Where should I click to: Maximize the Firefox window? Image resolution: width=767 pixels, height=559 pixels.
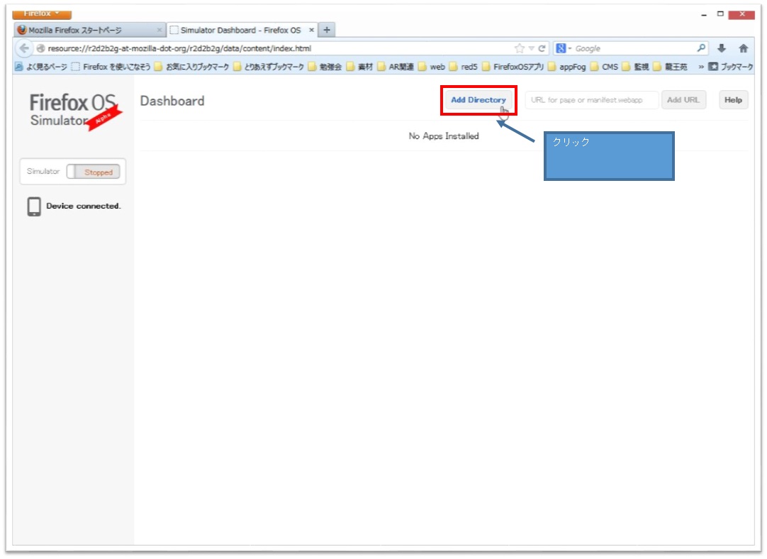pos(720,13)
